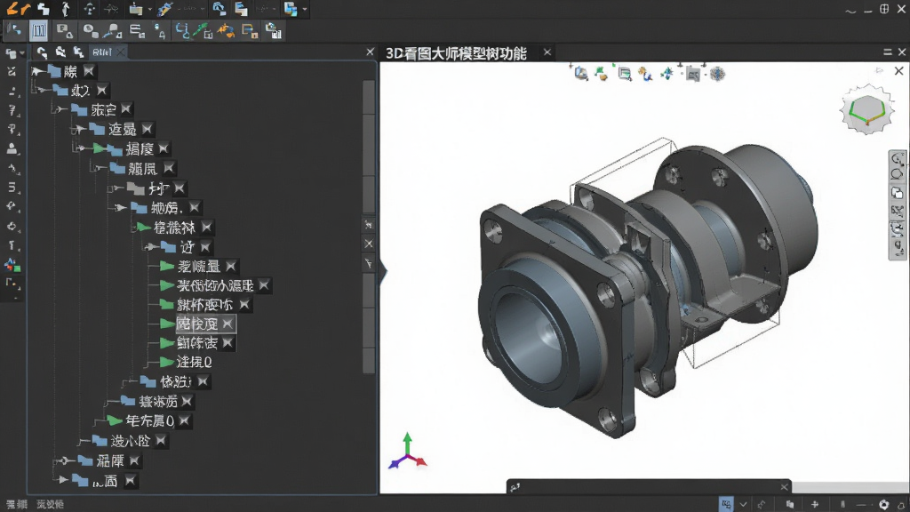Select the model tree panel tab beside header icons

pyautogui.click(x=102, y=52)
